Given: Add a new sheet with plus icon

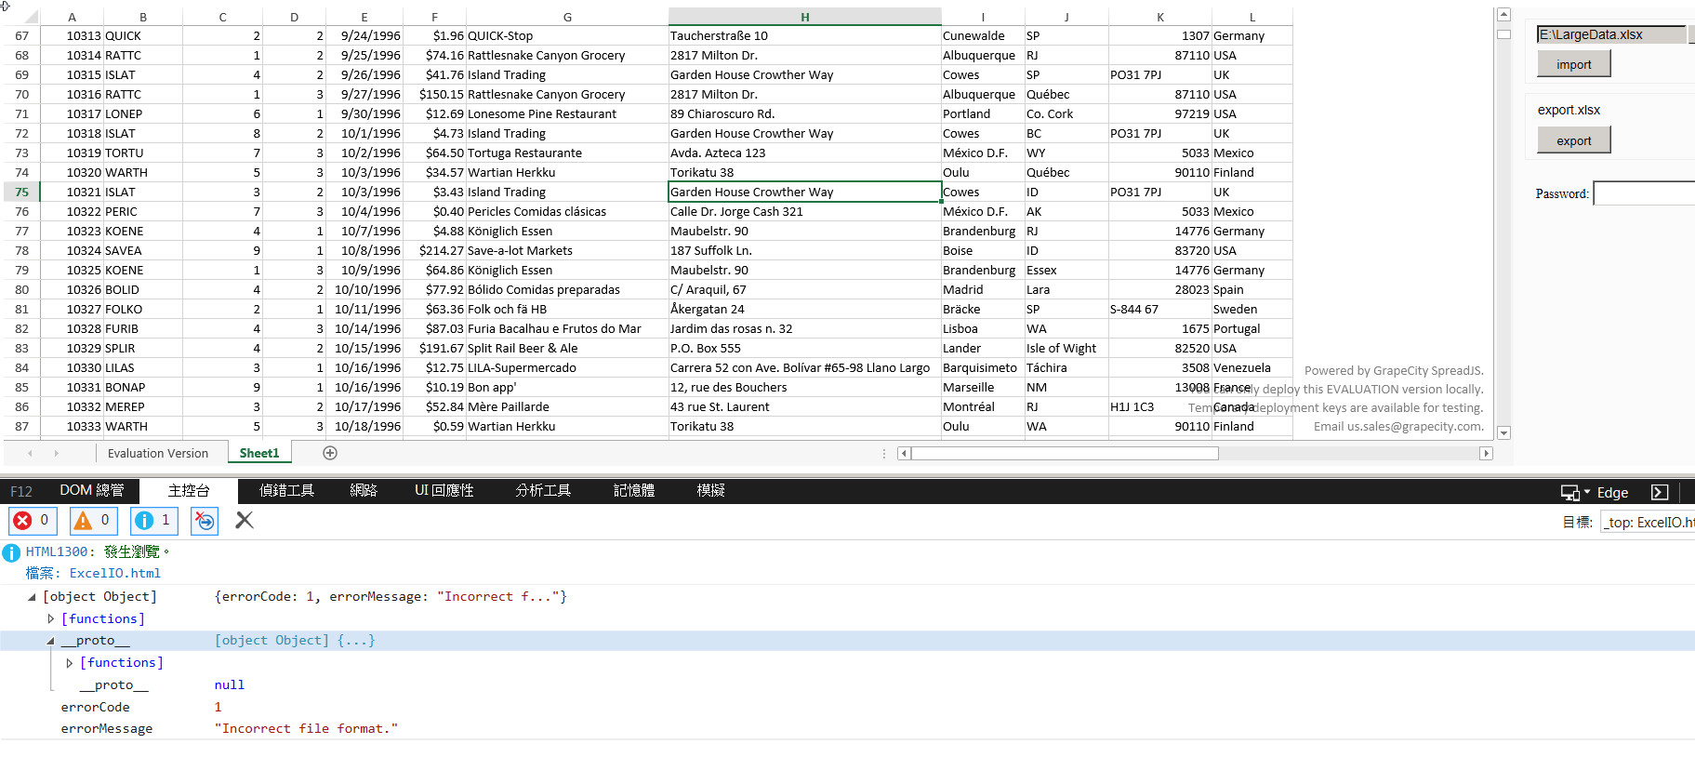Looking at the screenshot, I should tap(330, 453).
